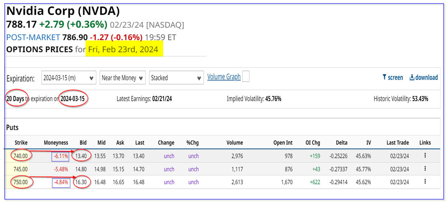Open links menu for 740.00 strike row
Viewport: 447px width, 203px height.
425,156
